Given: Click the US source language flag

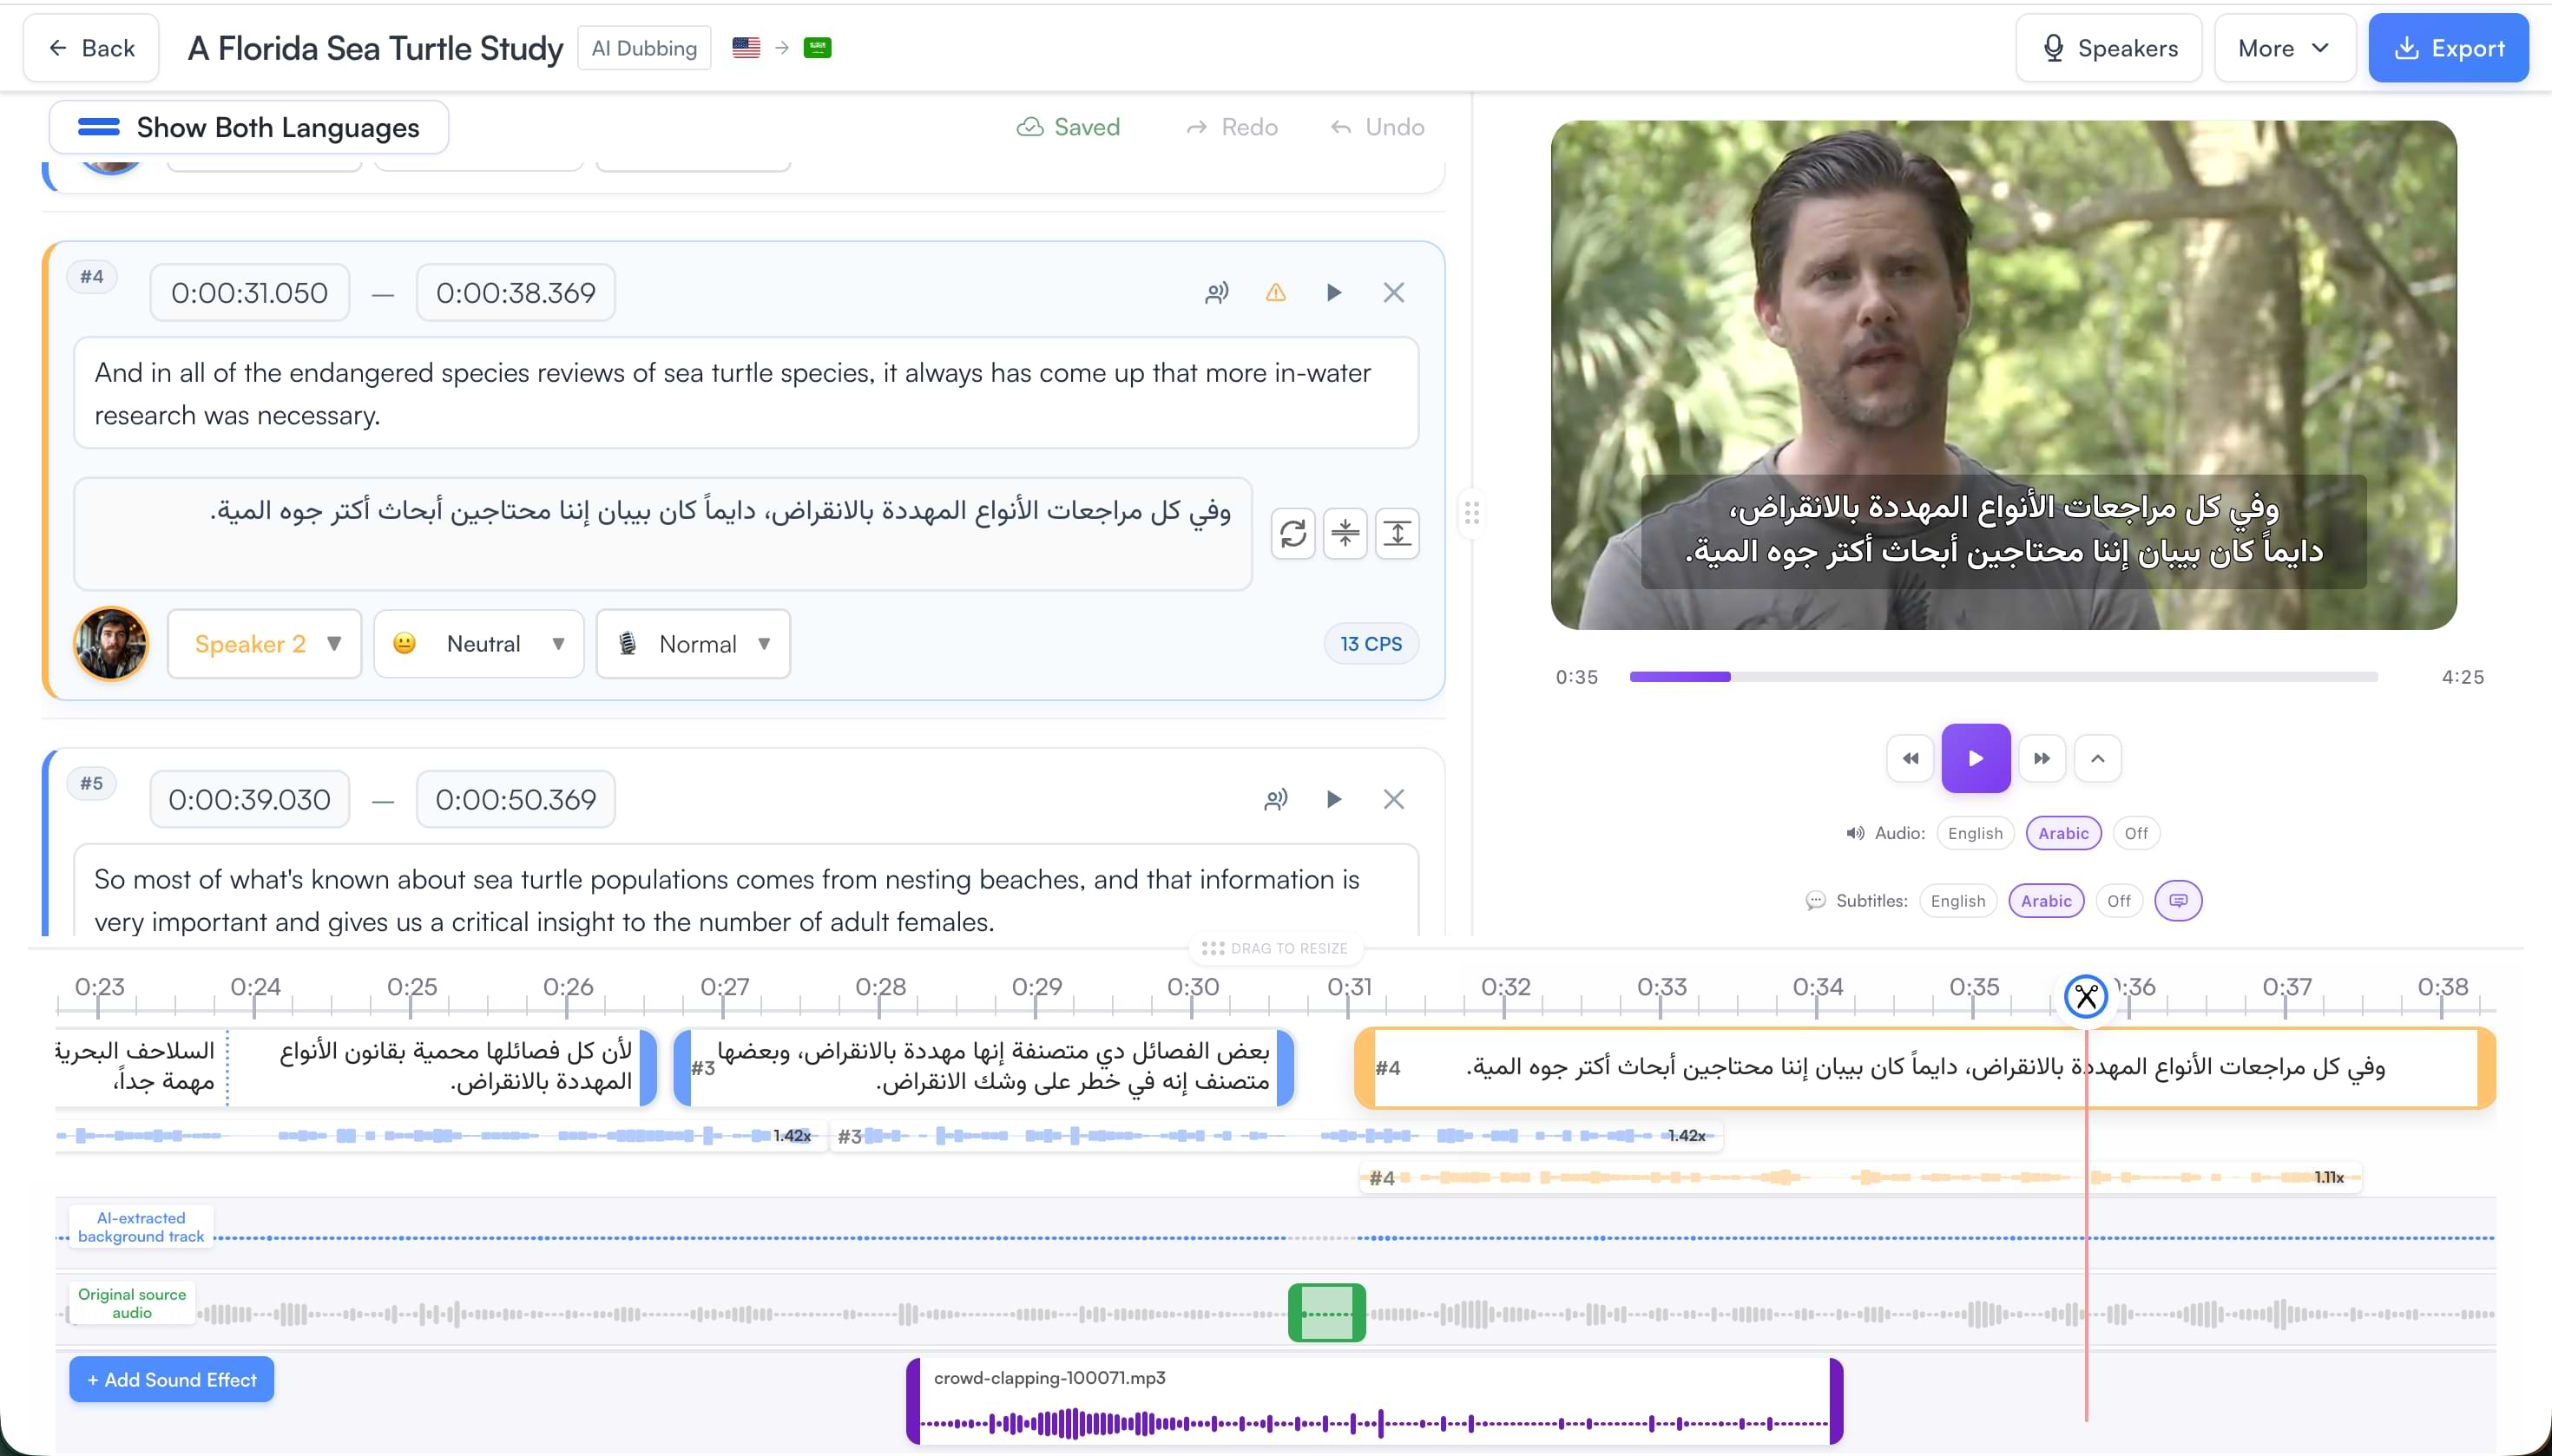Looking at the screenshot, I should [x=747, y=48].
